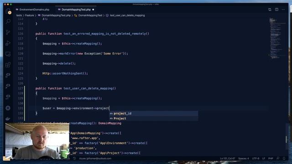Open the Explorer view in the activity bar
Viewport: 292px width, 164px height.
[x=8, y=11]
